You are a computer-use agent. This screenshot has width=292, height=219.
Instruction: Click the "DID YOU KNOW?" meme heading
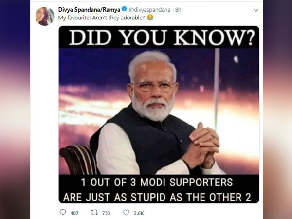(x=159, y=37)
